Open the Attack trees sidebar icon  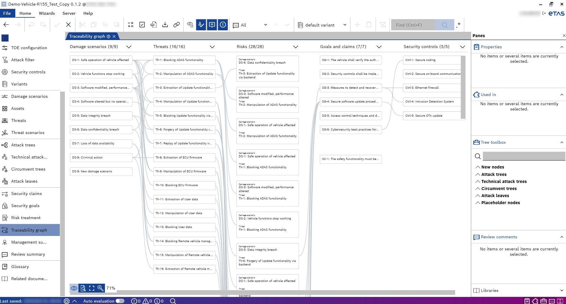(5, 145)
